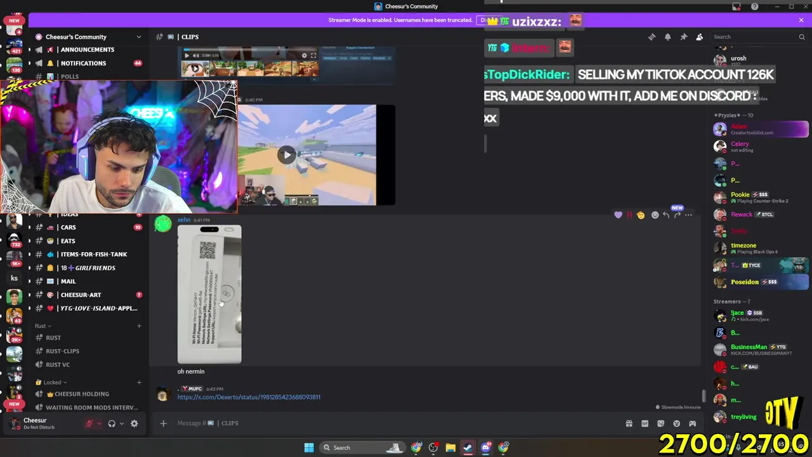Open the emoji picker in message bar

[676, 423]
